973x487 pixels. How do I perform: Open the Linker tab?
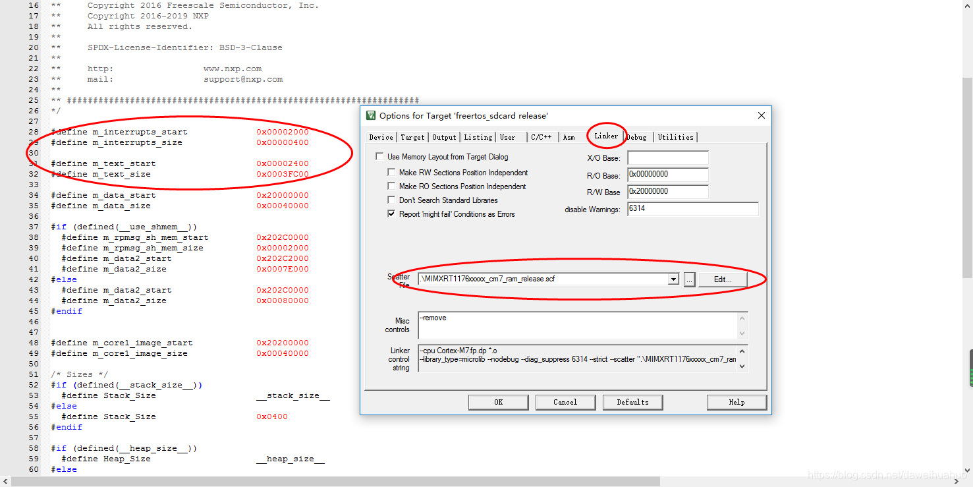pos(606,136)
